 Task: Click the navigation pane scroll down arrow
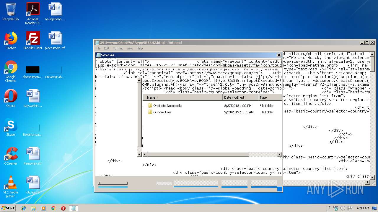(140, 154)
